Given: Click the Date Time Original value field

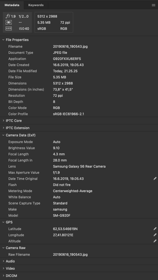Looking at the screenshot, I should [68, 178].
